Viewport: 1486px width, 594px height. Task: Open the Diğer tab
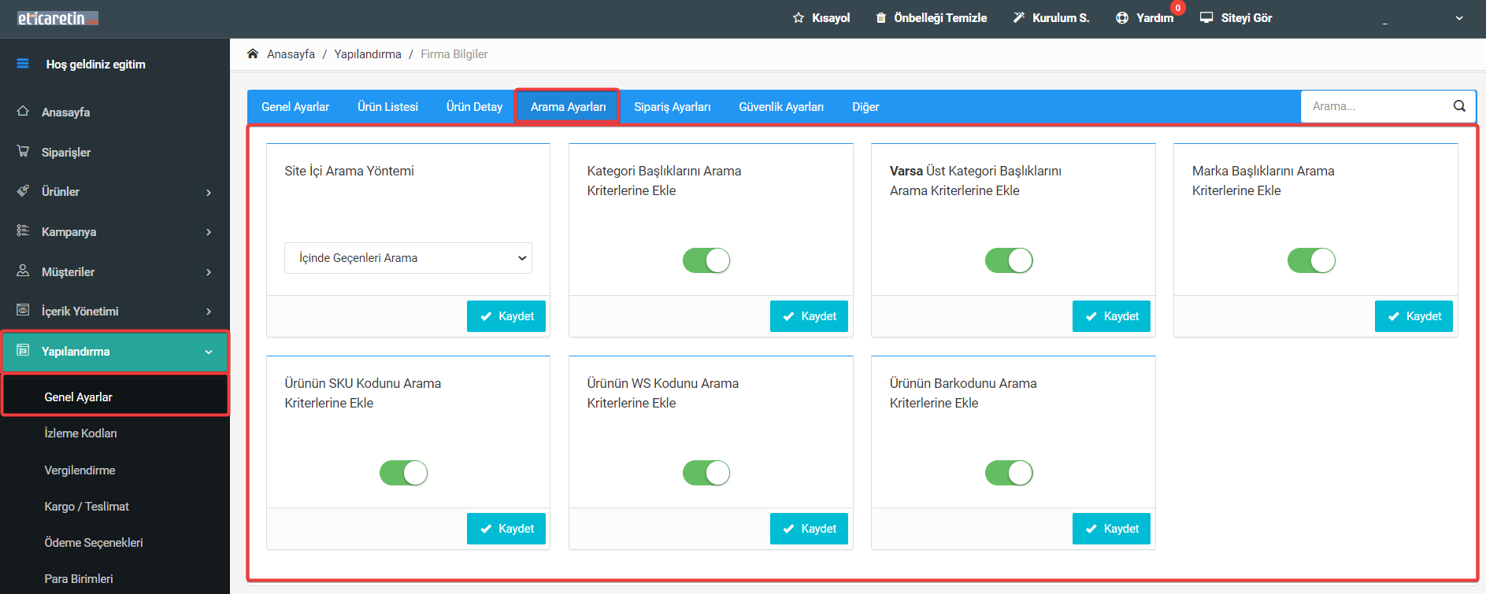(865, 106)
